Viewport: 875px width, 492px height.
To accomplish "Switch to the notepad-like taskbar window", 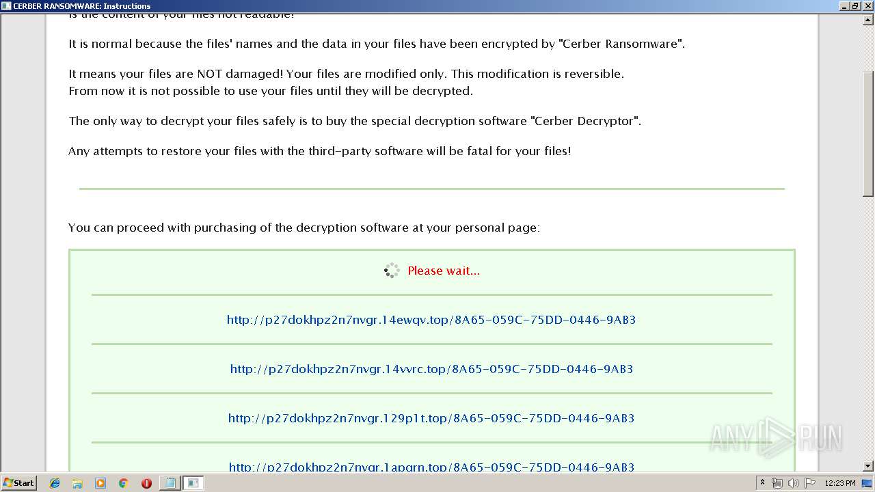I will point(170,483).
